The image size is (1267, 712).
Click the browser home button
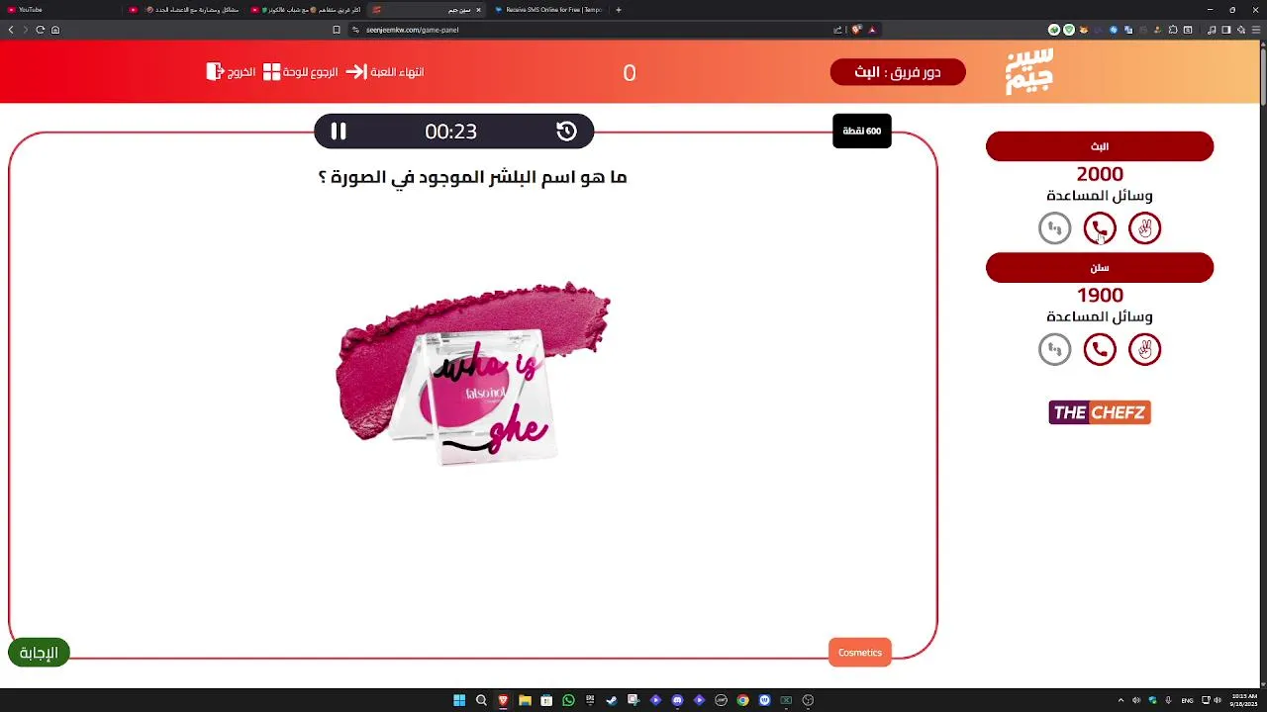(x=55, y=30)
